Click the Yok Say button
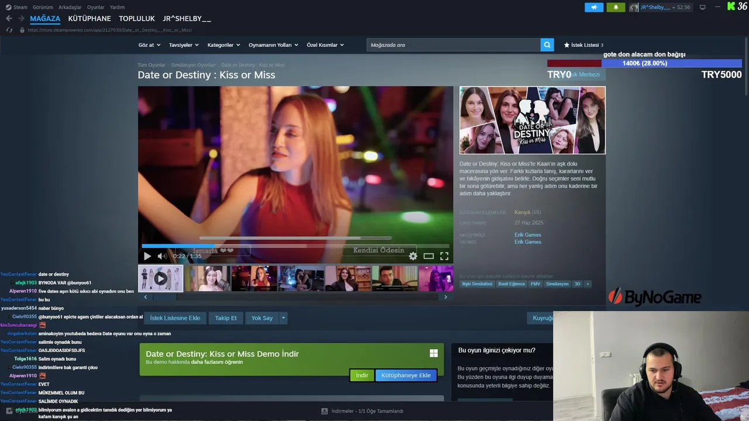The height and width of the screenshot is (421, 749). 262,318
